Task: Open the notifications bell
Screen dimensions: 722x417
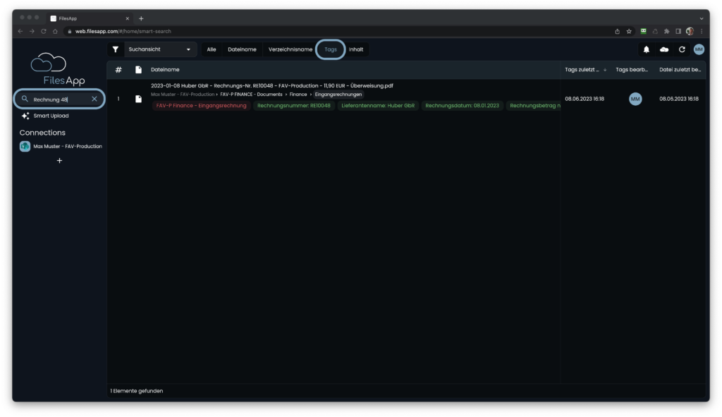Action: (x=646, y=49)
